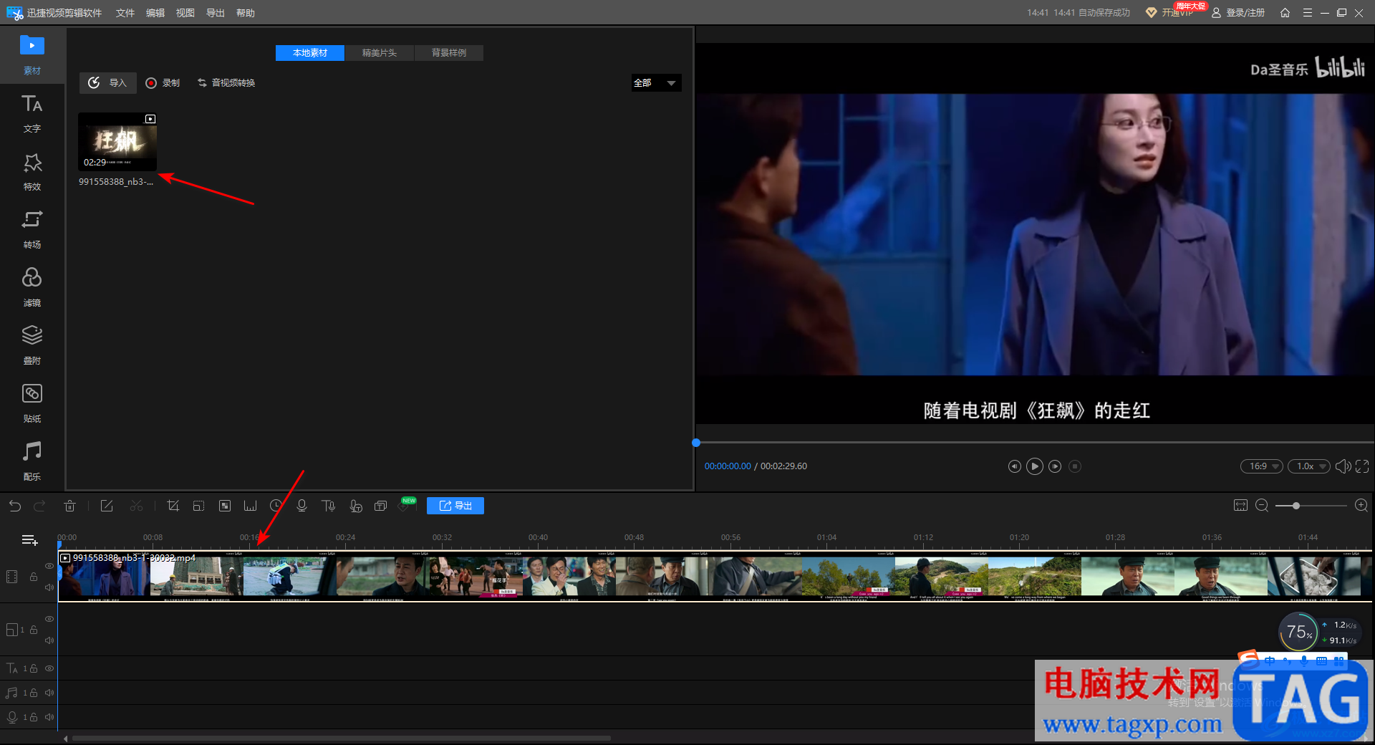Viewport: 1375px width, 745px height.
Task: Open the 素材 media panel in sidebar
Action: pos(32,54)
